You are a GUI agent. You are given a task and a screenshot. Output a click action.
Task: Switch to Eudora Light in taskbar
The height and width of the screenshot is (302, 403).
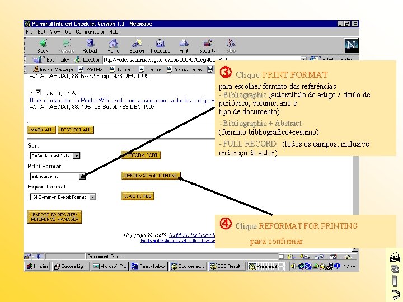[x=71, y=266]
